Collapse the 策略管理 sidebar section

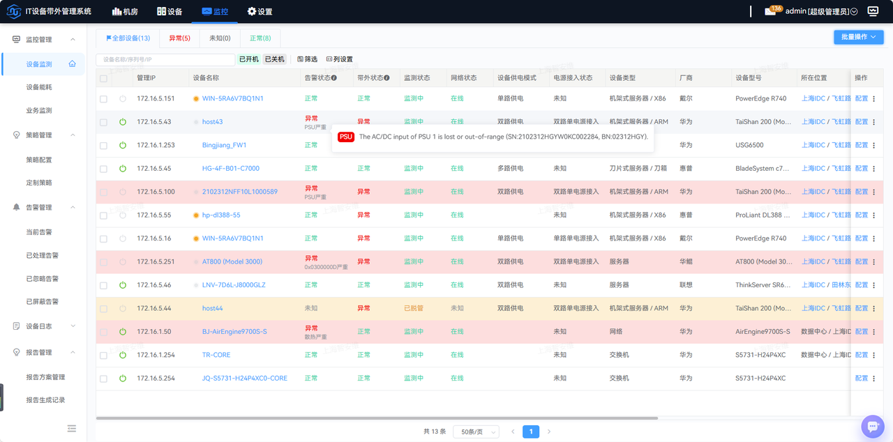click(x=43, y=135)
